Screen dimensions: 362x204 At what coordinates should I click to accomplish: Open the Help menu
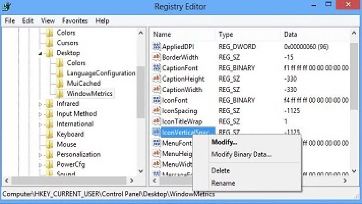102,21
